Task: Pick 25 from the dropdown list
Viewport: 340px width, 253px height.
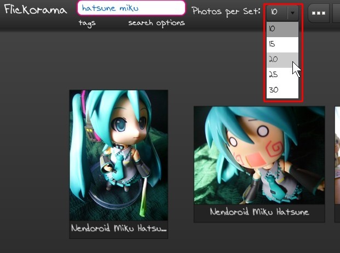Action: (283, 75)
